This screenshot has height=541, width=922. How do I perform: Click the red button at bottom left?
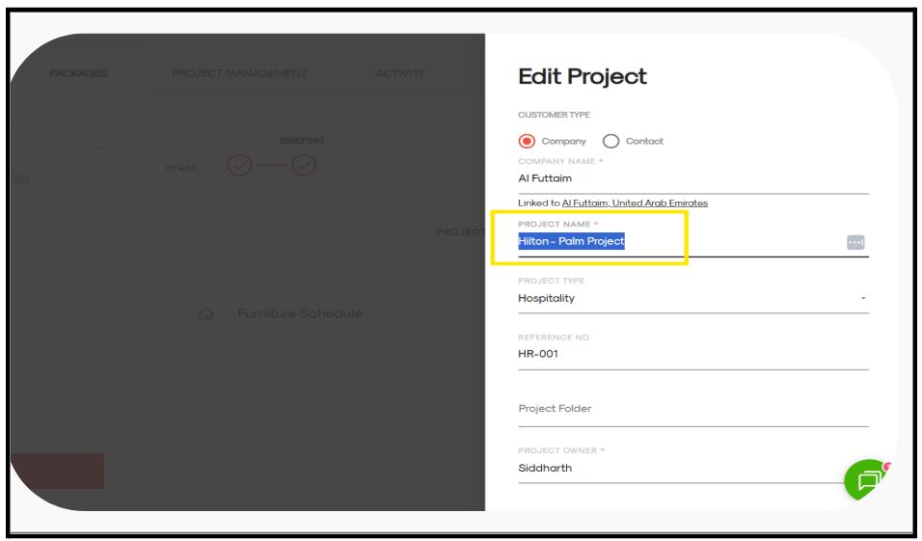tap(57, 471)
